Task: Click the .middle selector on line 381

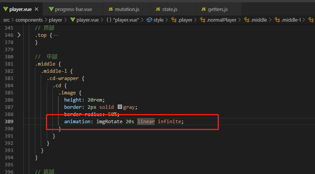Action: (x=45, y=64)
